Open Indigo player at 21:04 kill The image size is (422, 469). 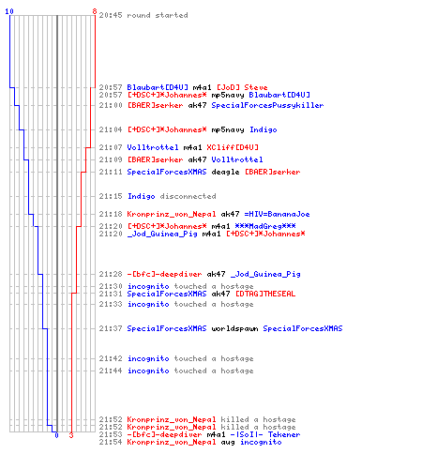click(264, 129)
